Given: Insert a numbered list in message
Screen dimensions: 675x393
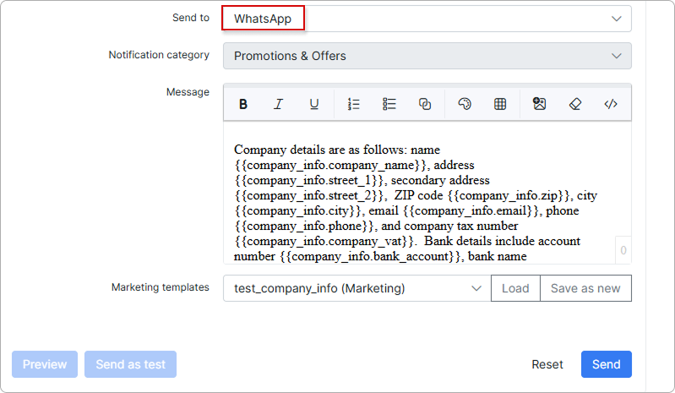Looking at the screenshot, I should (353, 104).
